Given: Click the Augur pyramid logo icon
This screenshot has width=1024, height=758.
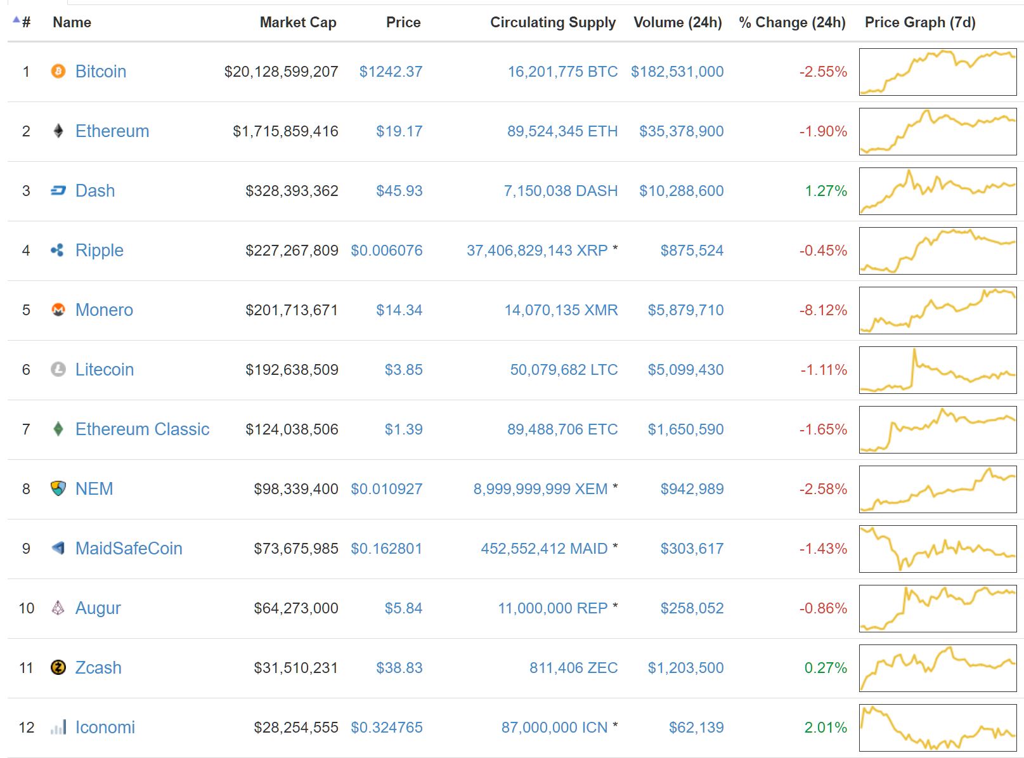Looking at the screenshot, I should click(x=58, y=608).
